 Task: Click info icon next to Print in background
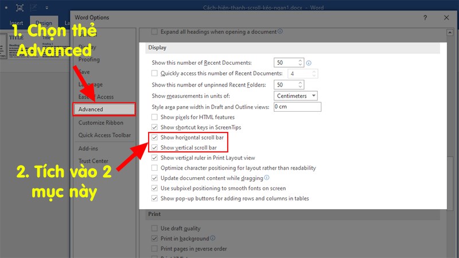coord(213,238)
